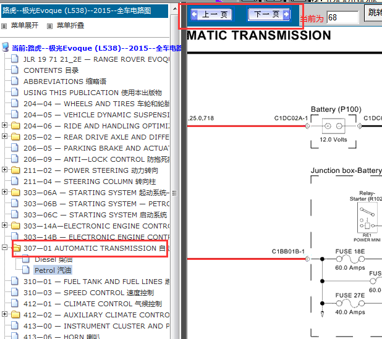Open 412-01 CLIMATE CONTROL 气候控制 page

(x=93, y=304)
